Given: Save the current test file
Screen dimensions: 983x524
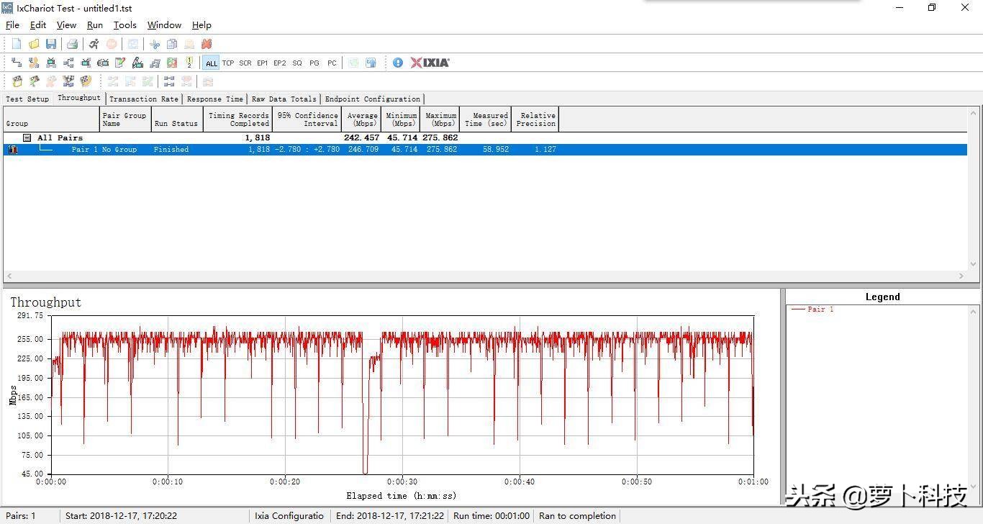Looking at the screenshot, I should 51,44.
